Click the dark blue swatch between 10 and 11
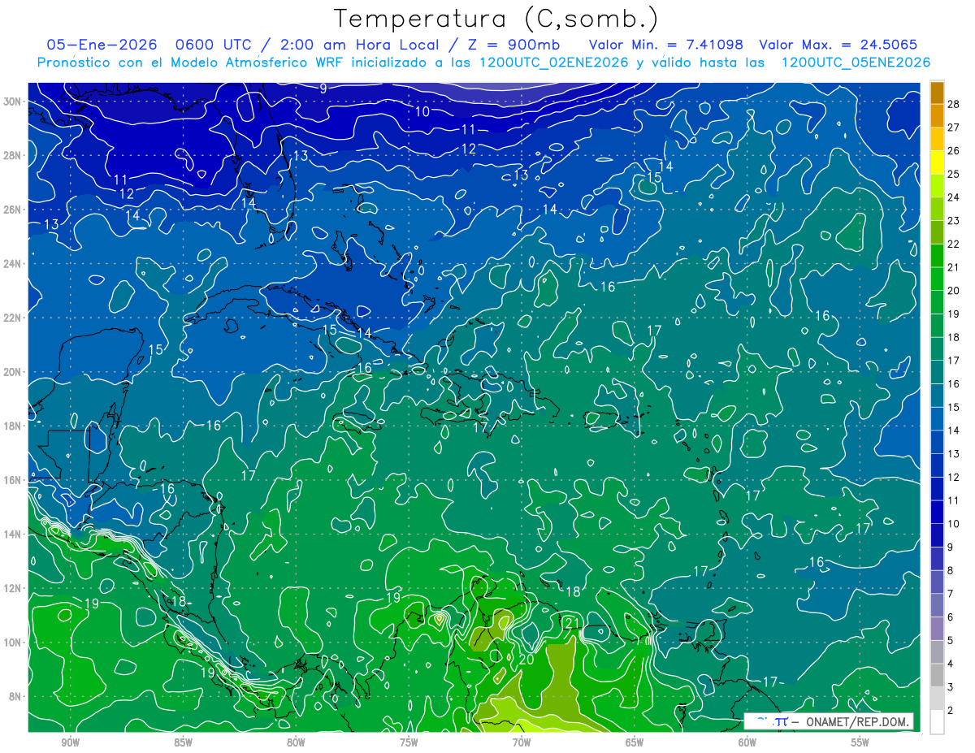 tap(937, 513)
